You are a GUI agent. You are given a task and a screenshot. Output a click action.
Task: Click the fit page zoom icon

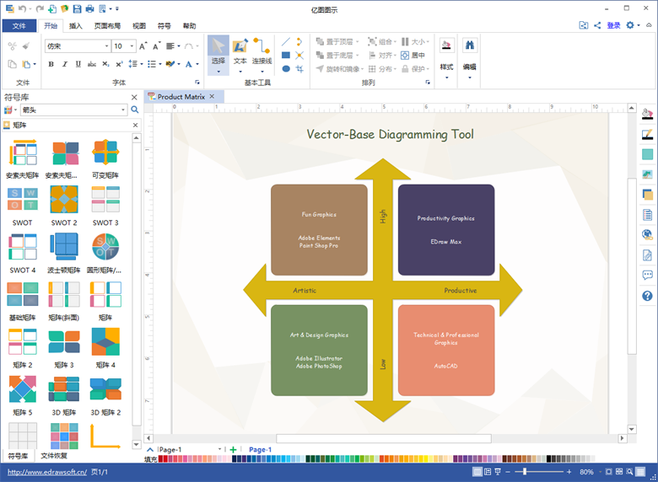coord(608,472)
